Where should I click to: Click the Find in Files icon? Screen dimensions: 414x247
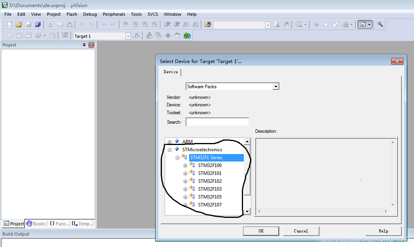coord(208,24)
